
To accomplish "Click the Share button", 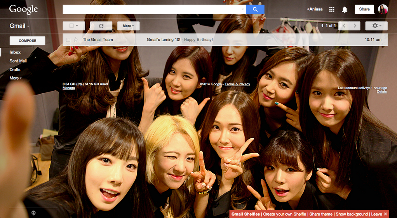I will coord(364,9).
